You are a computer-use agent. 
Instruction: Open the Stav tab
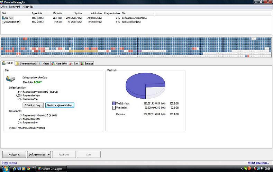pos(74,64)
